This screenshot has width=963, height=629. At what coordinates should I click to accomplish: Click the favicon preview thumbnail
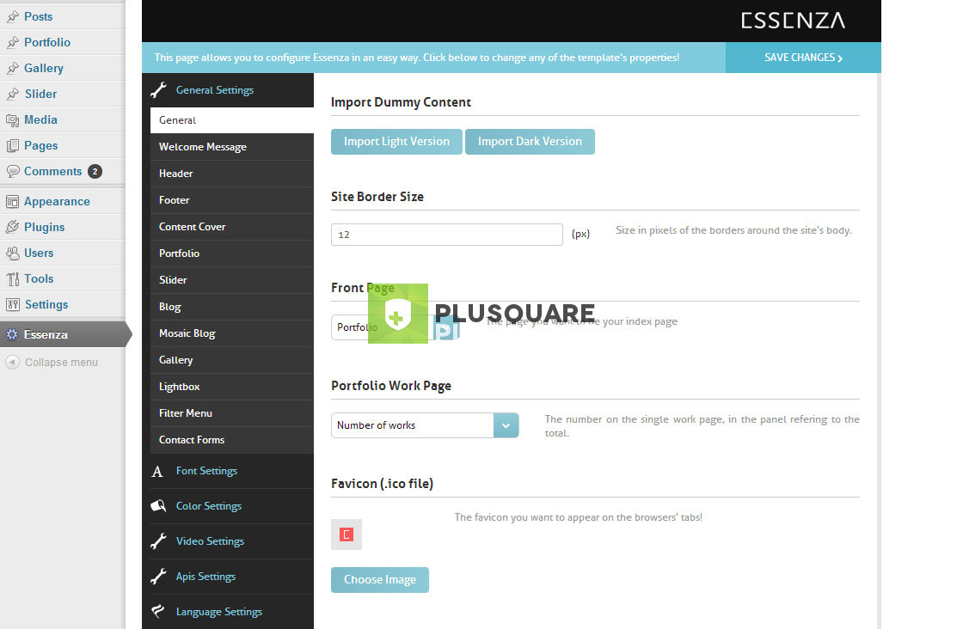[347, 534]
